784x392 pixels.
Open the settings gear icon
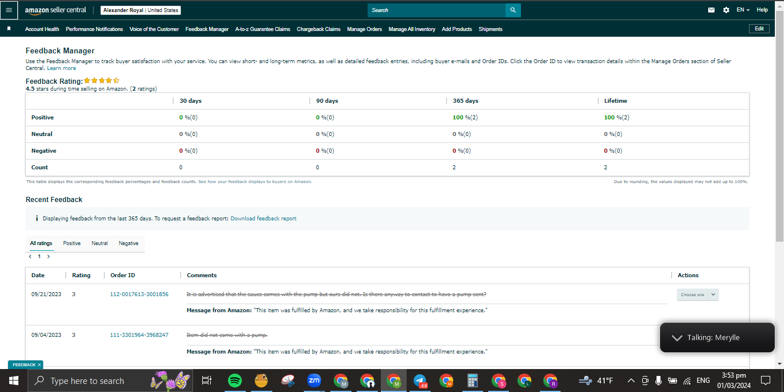pyautogui.click(x=726, y=10)
